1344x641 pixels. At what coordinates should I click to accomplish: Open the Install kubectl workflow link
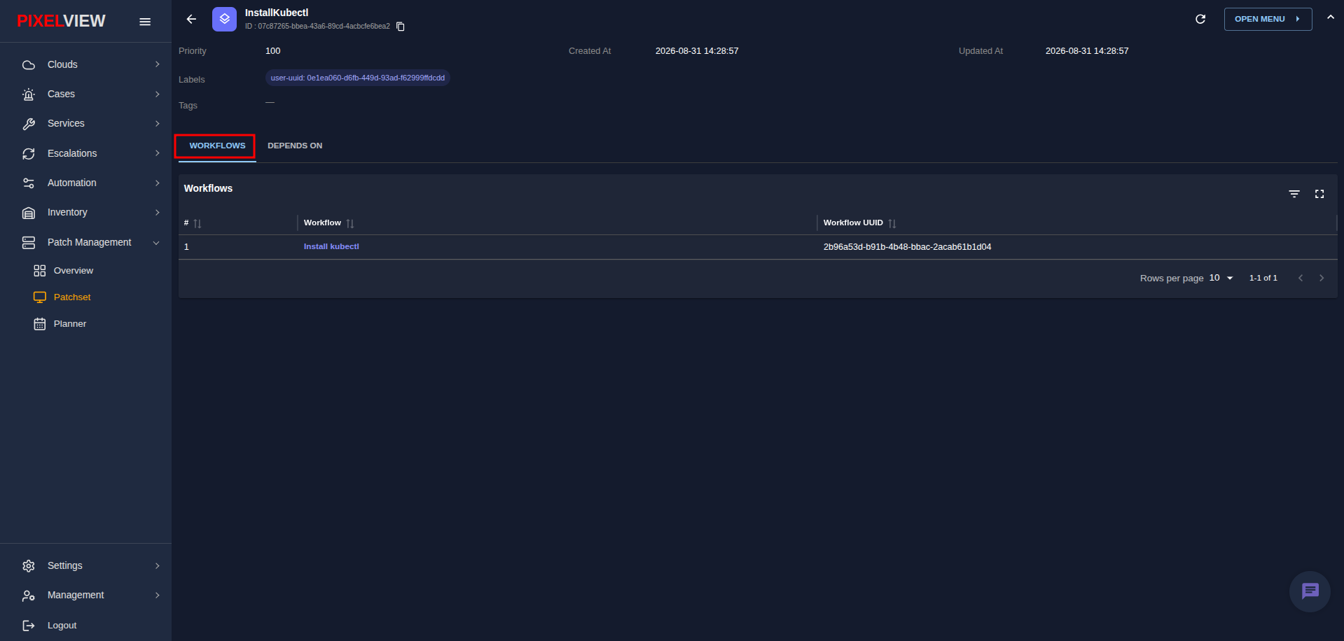(331, 246)
